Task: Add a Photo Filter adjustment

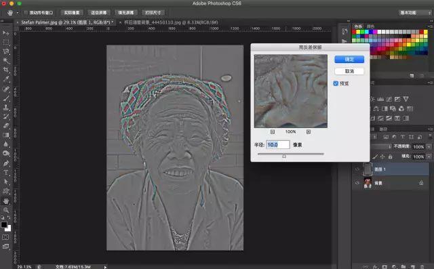Action: point(393,108)
